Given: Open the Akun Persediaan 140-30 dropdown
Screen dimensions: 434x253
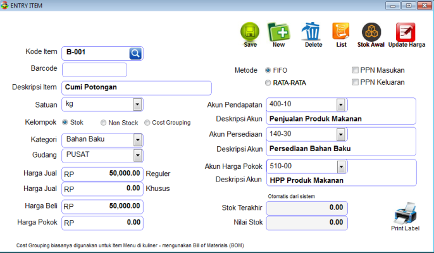Looking at the screenshot, I should click(341, 135).
